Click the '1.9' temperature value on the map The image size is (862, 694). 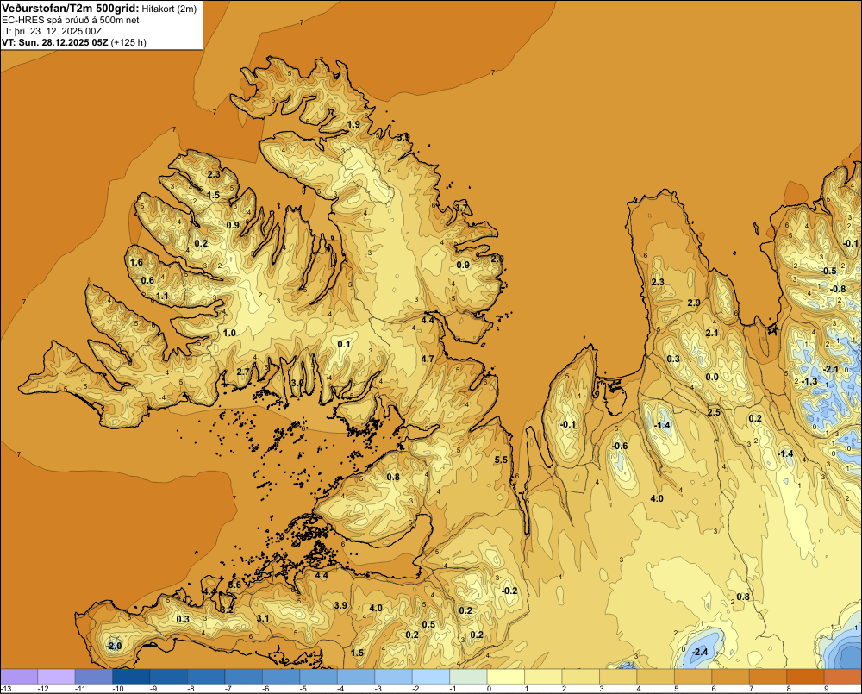(x=353, y=125)
